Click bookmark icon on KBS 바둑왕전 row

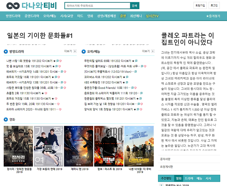pos(127,82)
